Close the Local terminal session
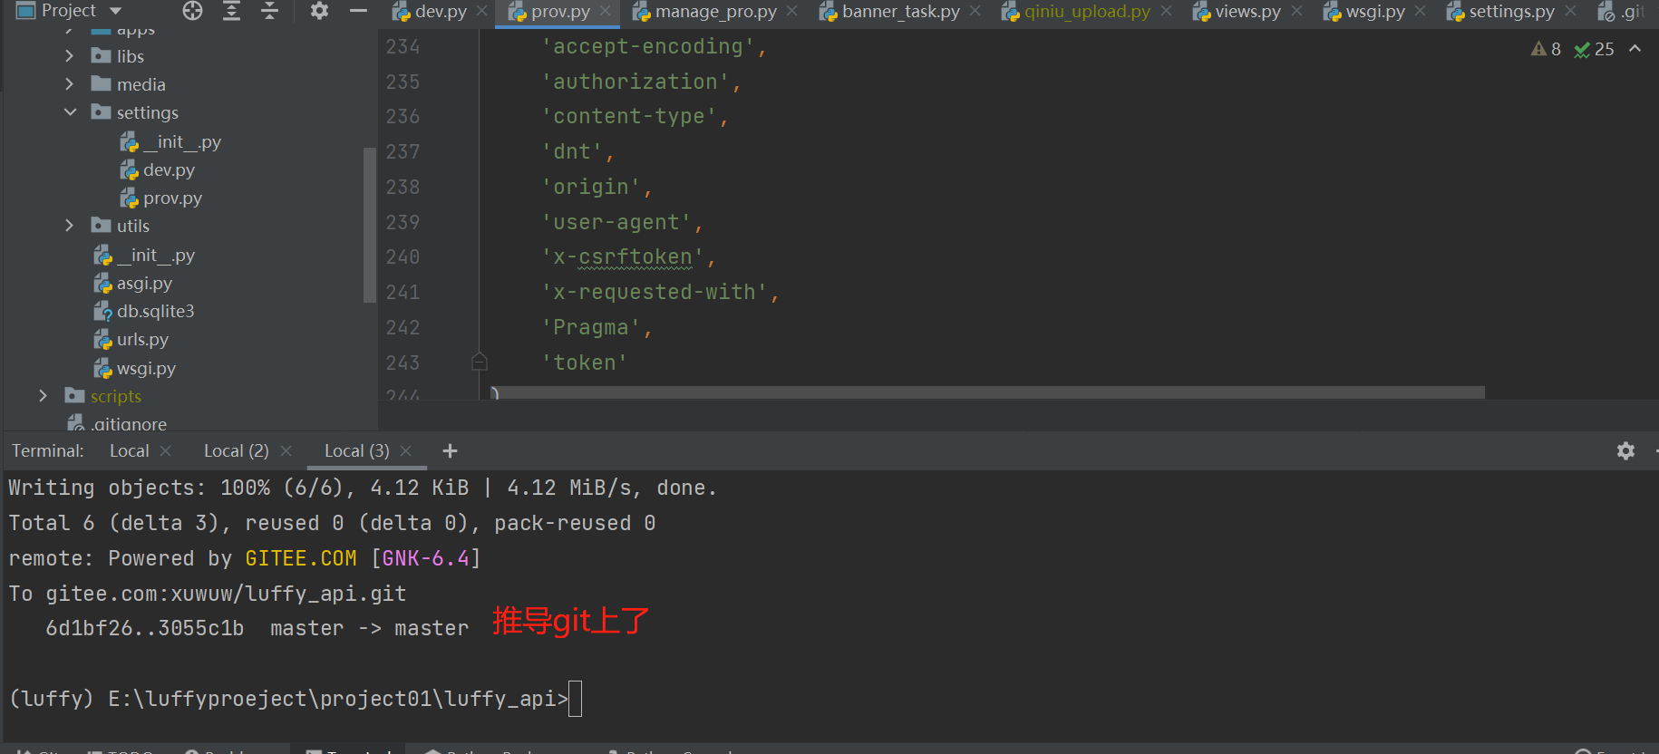 pyautogui.click(x=165, y=450)
